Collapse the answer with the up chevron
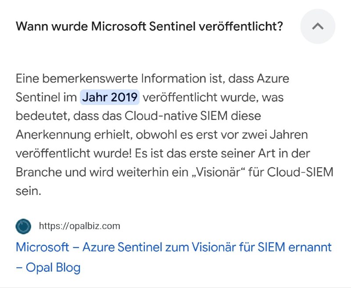The width and height of the screenshot is (351, 288). coord(318,26)
